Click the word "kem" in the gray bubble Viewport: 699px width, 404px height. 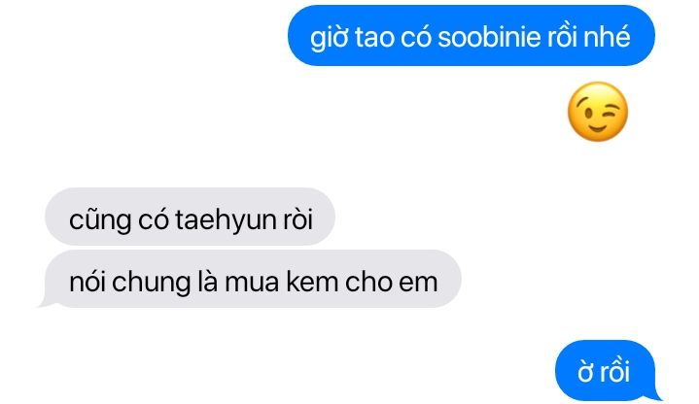312,282
